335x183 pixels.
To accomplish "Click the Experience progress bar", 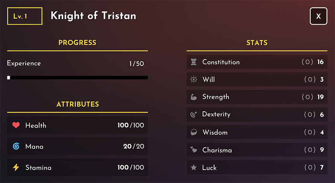I will point(77,78).
